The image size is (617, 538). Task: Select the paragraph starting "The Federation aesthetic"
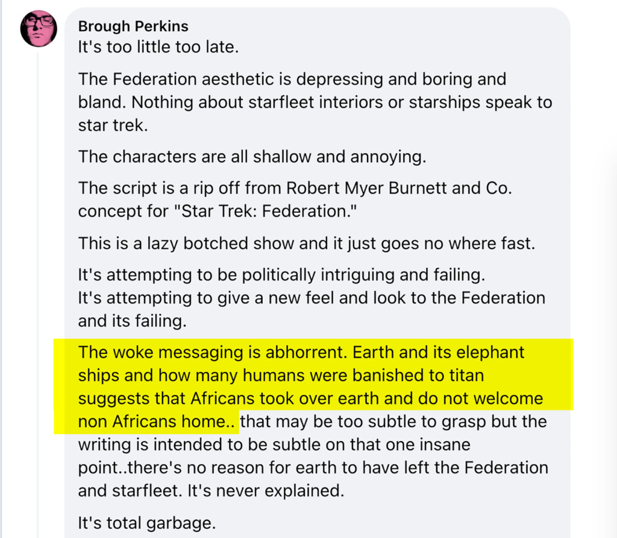pos(315,102)
